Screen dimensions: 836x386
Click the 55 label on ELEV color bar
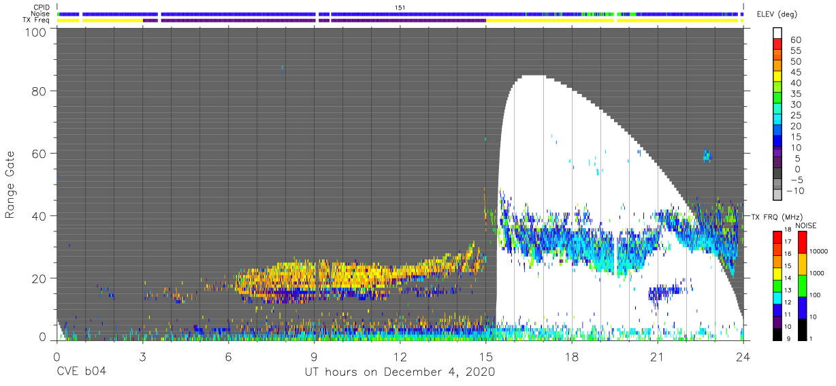pos(797,50)
